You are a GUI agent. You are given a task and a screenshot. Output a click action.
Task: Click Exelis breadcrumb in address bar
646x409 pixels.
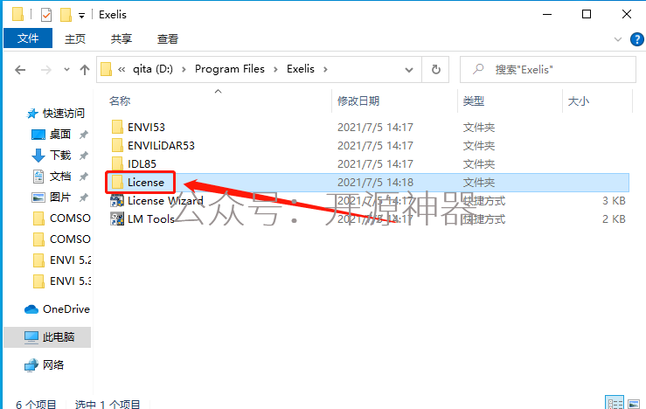tap(301, 69)
